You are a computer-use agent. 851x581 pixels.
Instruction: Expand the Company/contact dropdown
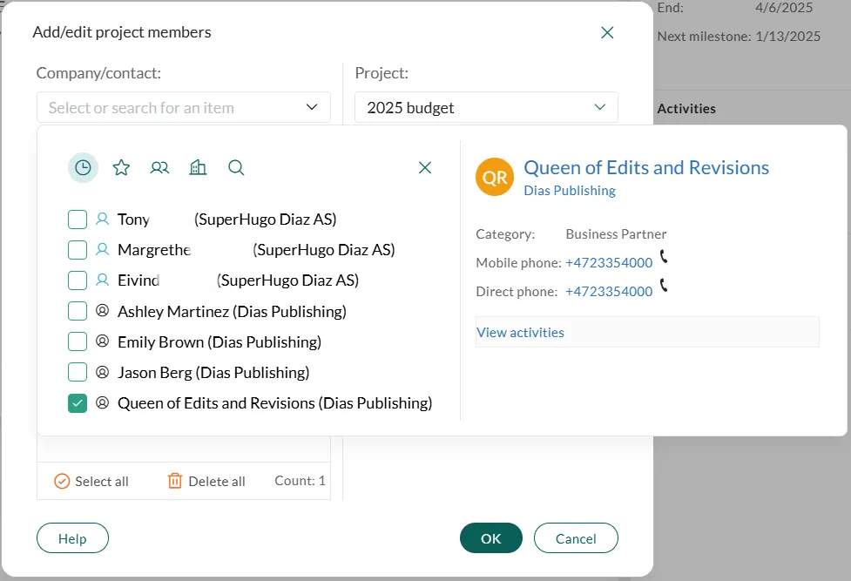click(311, 107)
